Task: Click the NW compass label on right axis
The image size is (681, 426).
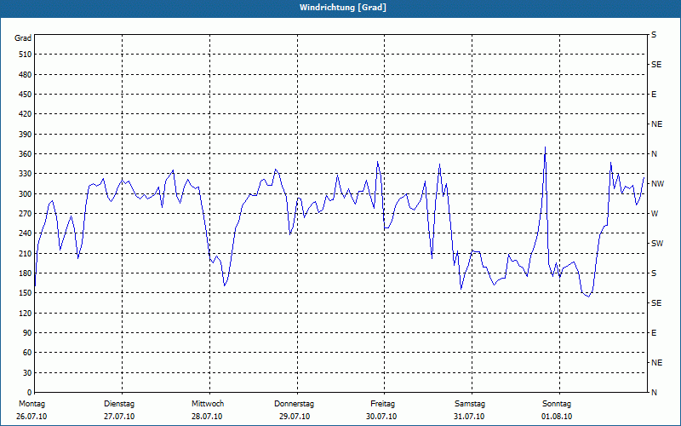Action: pos(657,184)
